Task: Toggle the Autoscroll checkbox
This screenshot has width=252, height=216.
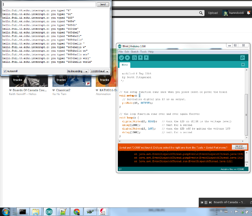Action: [5, 71]
